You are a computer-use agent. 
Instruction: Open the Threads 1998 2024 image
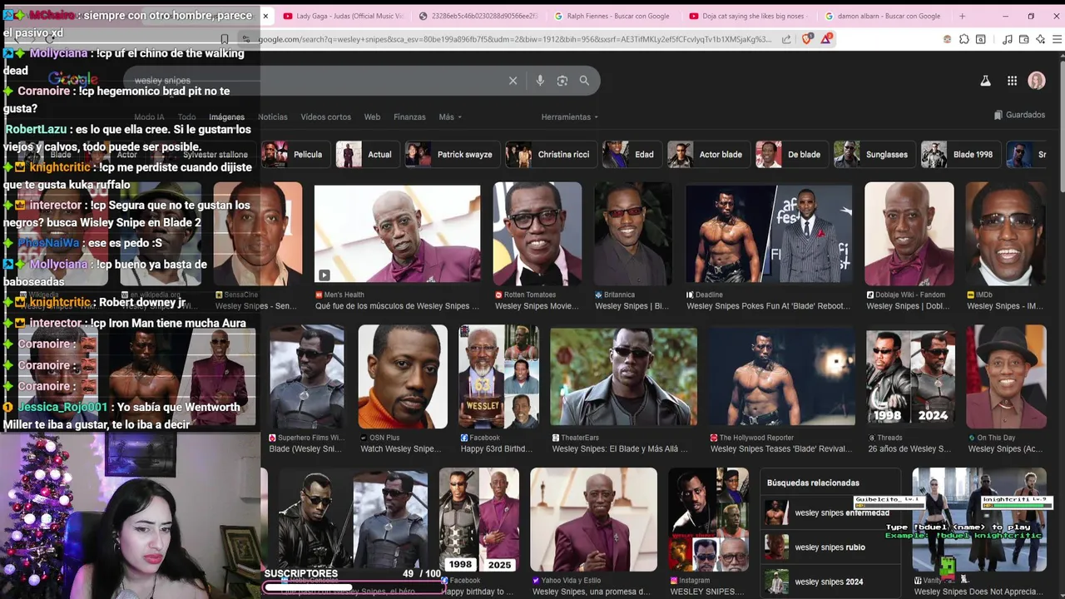pos(910,377)
